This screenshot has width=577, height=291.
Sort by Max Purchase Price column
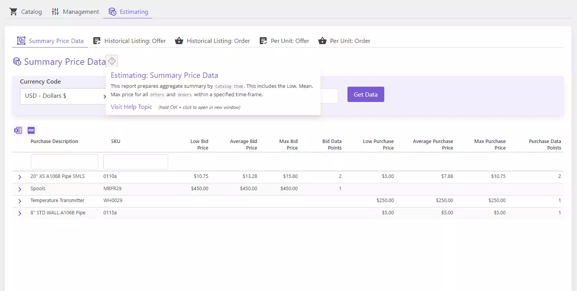point(490,145)
